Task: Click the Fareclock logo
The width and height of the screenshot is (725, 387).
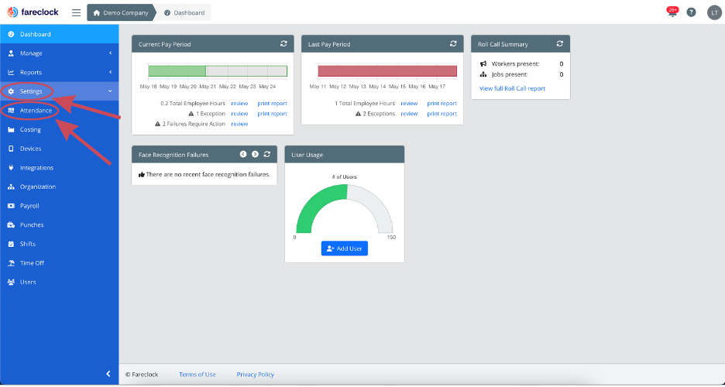Action: 33,12
